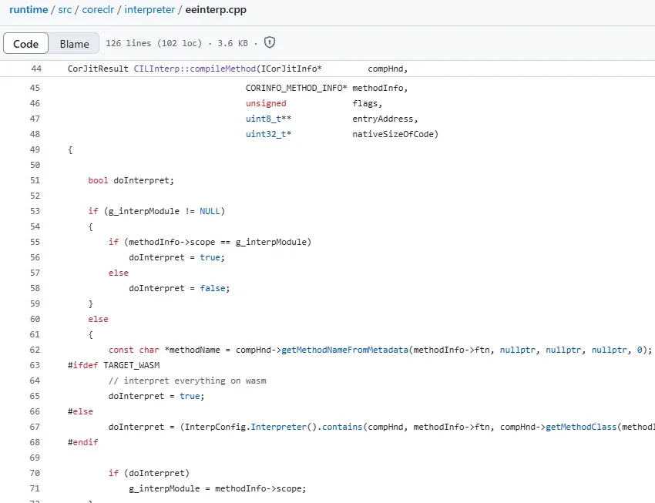Click the eeinterp.cpp file name in the breadcrumb

tap(216, 9)
